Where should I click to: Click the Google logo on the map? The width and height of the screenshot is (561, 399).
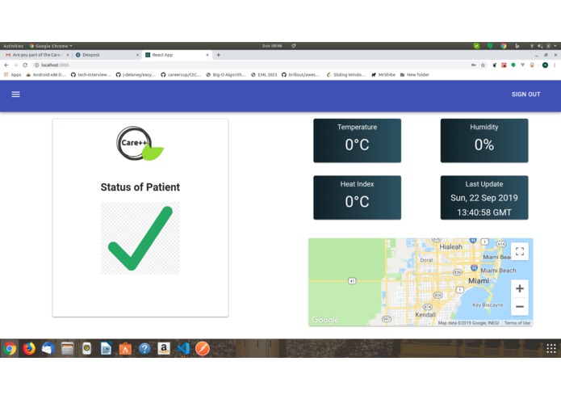tap(324, 320)
